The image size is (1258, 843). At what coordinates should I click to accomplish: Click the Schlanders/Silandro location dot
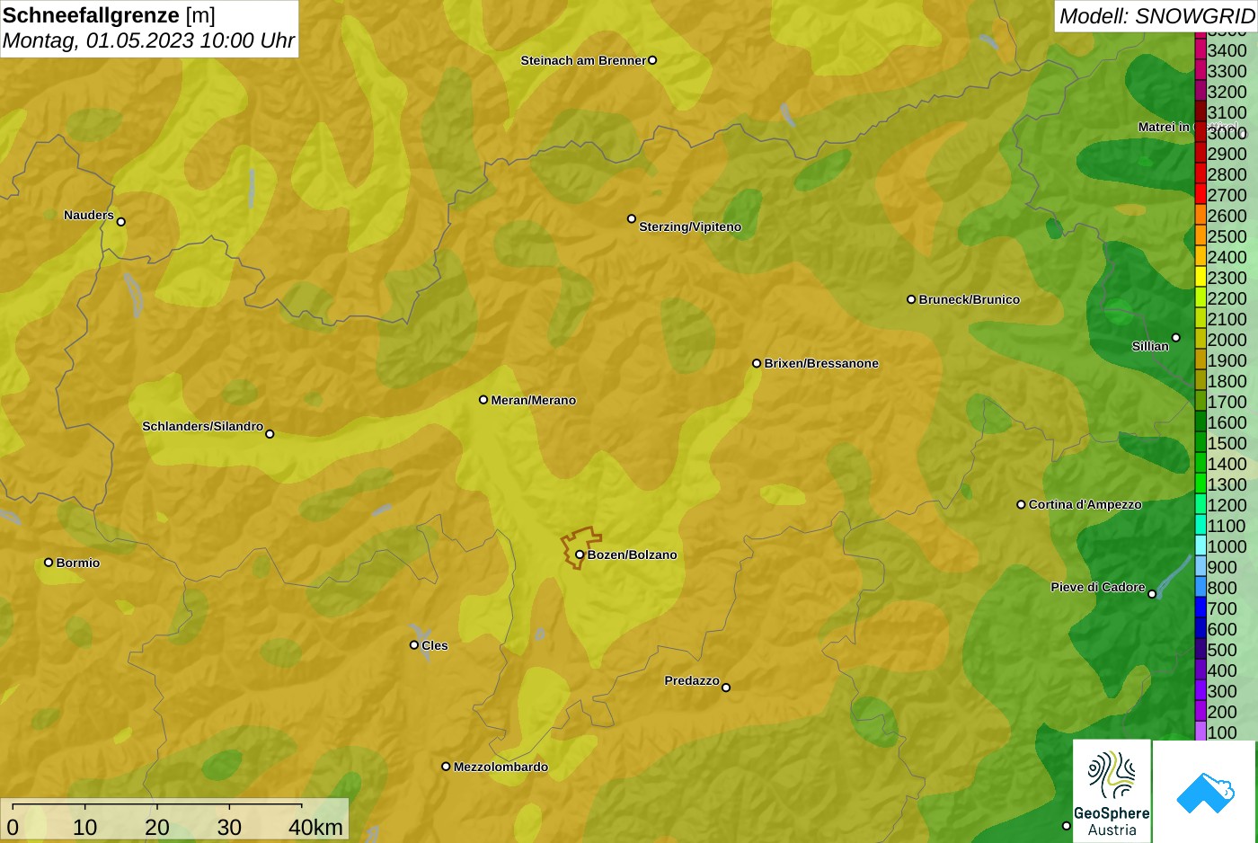point(270,434)
